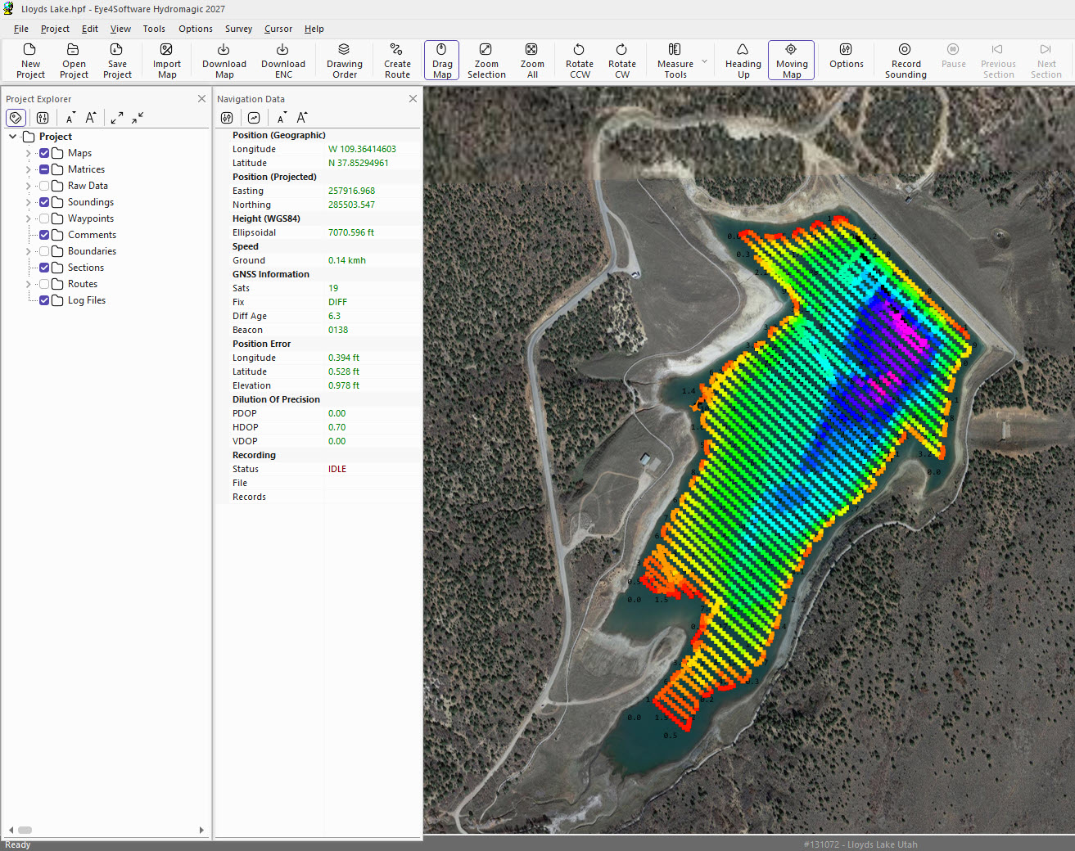The width and height of the screenshot is (1075, 851).
Task: Start Record Sounding
Action: (x=905, y=61)
